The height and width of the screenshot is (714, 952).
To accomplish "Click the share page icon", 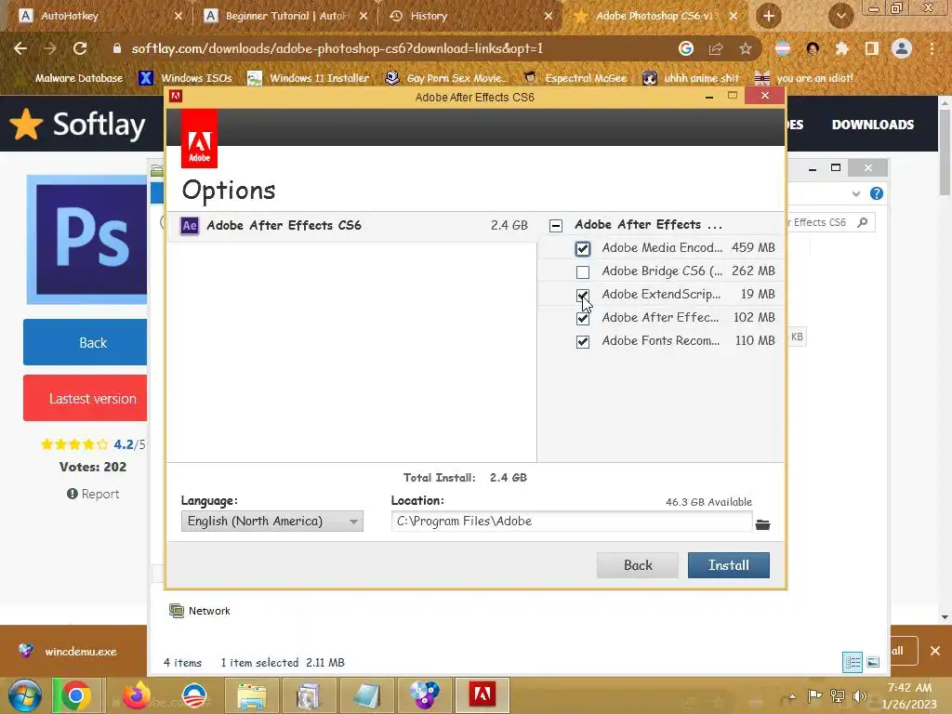I will (716, 48).
